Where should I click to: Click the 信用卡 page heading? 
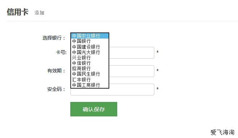18,12
